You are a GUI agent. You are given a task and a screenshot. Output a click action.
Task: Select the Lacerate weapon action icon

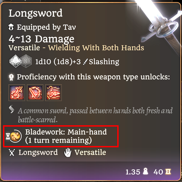click(35, 93)
